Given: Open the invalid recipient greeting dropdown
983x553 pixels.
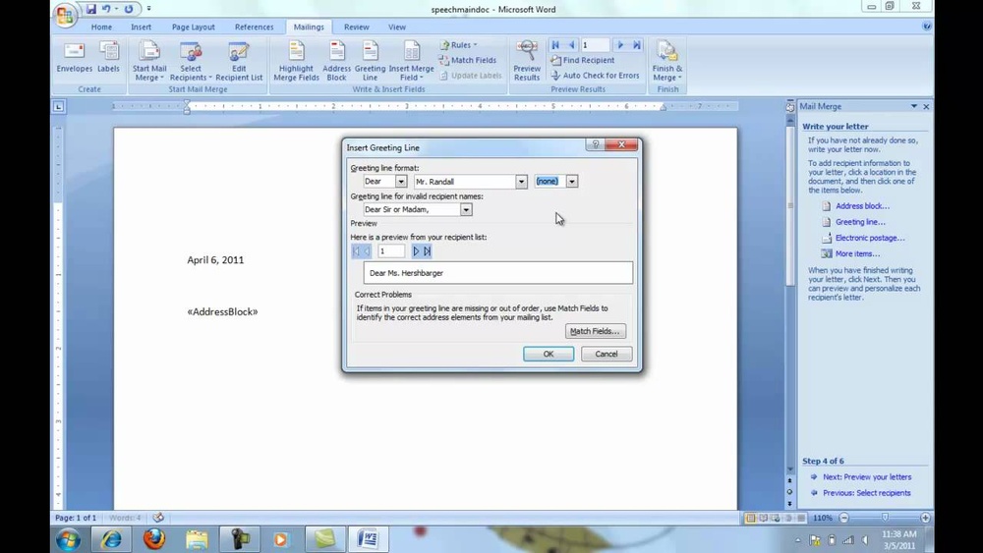Looking at the screenshot, I should (x=466, y=210).
